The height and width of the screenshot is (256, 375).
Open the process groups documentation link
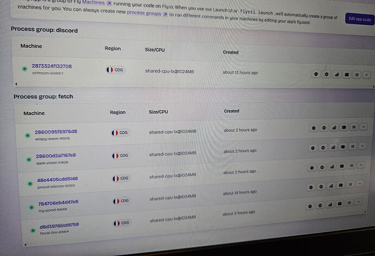pos(147,14)
